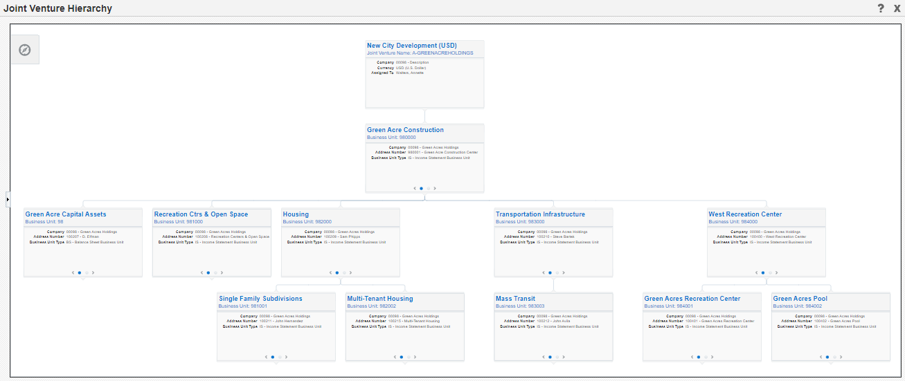Show next page on Mass Transit card
Viewport: 905px width, 381px height.
point(563,357)
